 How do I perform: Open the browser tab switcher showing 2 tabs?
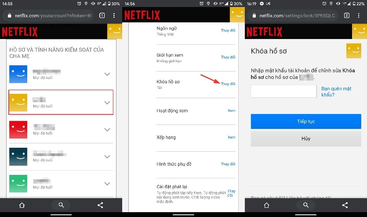(x=346, y=15)
